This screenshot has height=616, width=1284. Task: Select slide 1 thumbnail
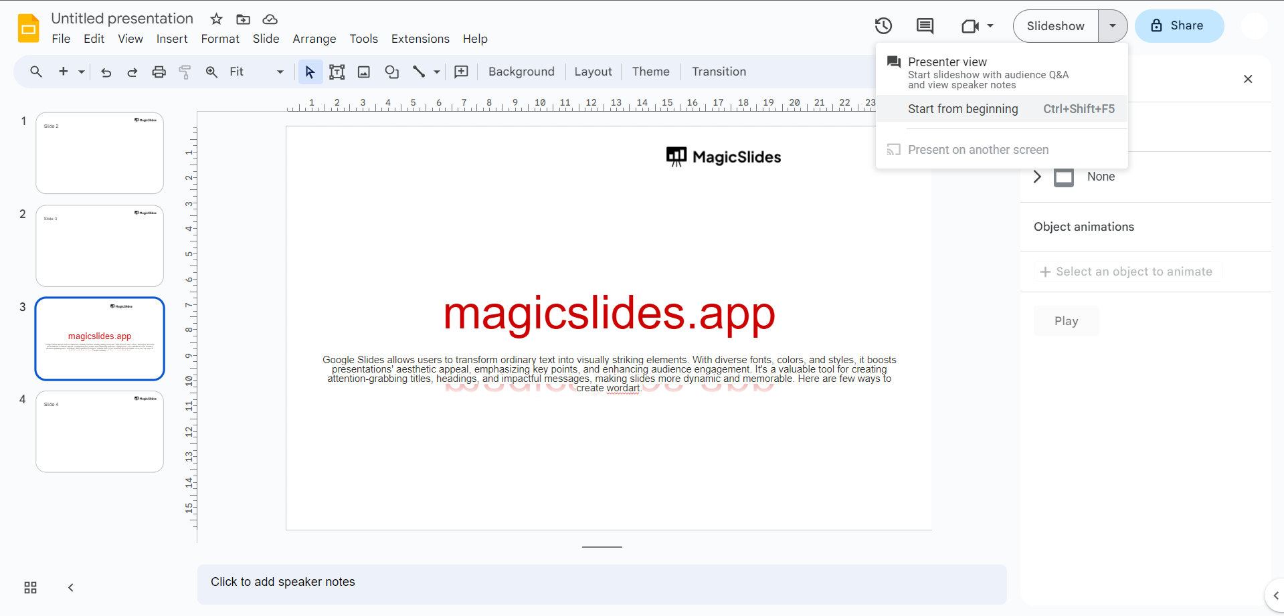(x=100, y=153)
